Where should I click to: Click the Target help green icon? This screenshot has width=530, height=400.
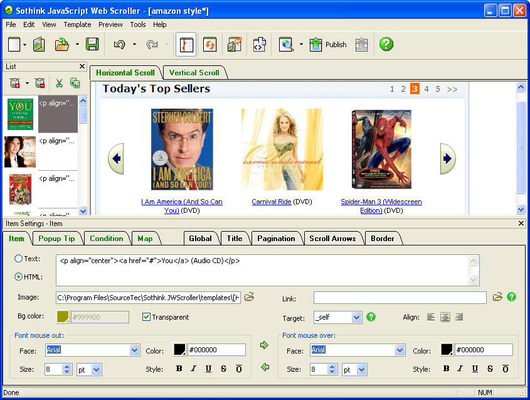(371, 316)
